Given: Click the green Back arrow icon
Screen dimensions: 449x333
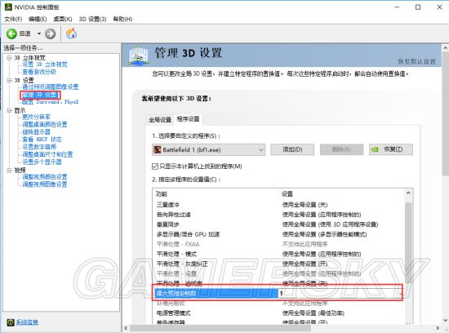Looking at the screenshot, I should tap(11, 33).
